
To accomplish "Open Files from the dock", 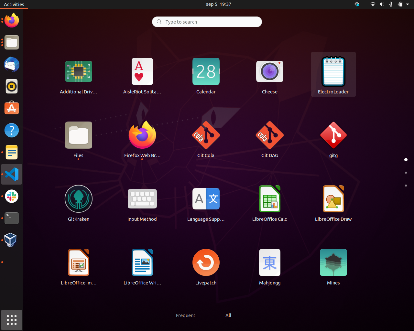I will (x=12, y=42).
